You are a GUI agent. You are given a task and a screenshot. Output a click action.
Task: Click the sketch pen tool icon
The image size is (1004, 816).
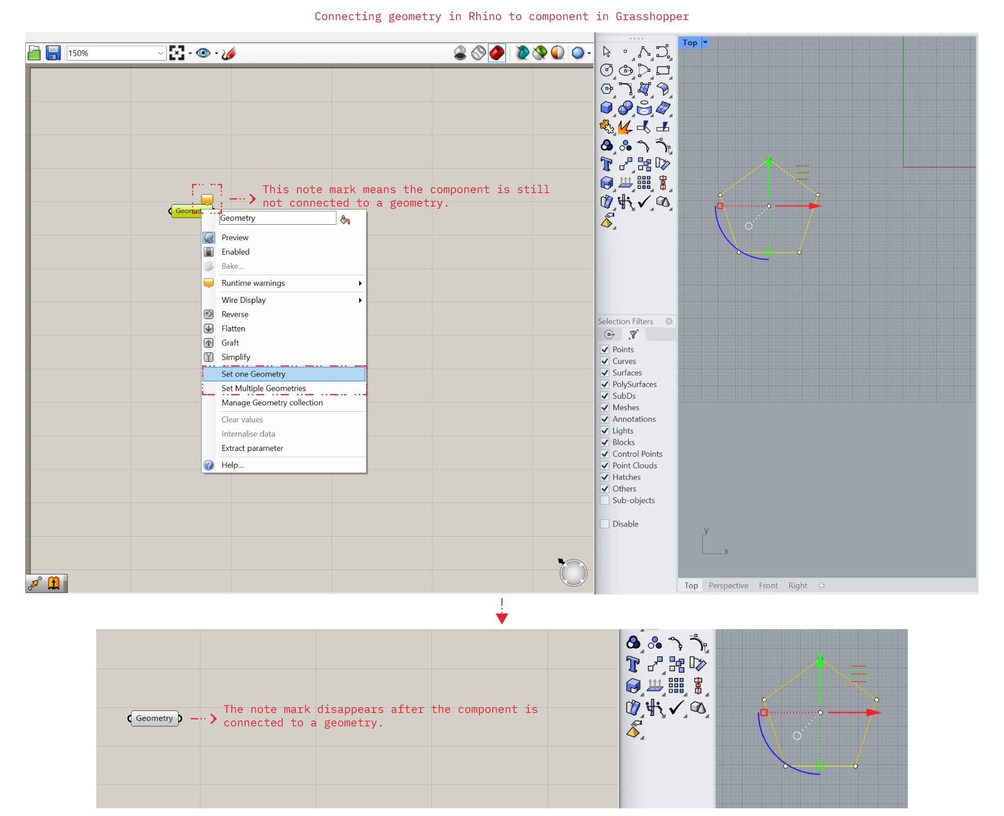click(229, 53)
